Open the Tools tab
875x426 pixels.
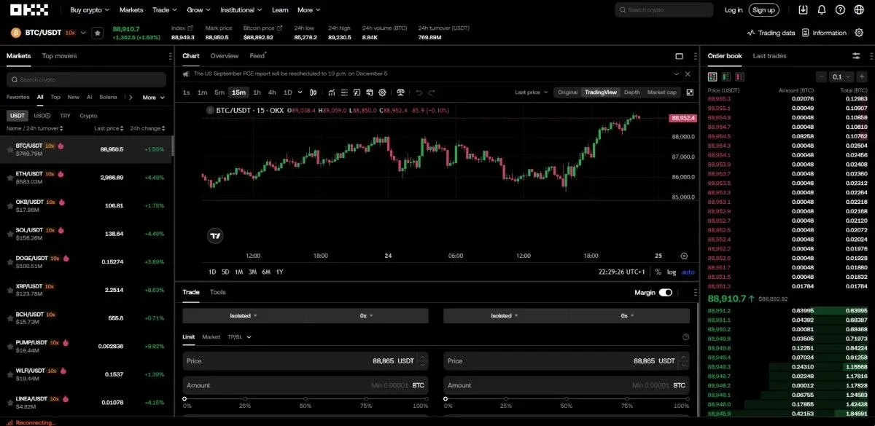[x=217, y=292]
